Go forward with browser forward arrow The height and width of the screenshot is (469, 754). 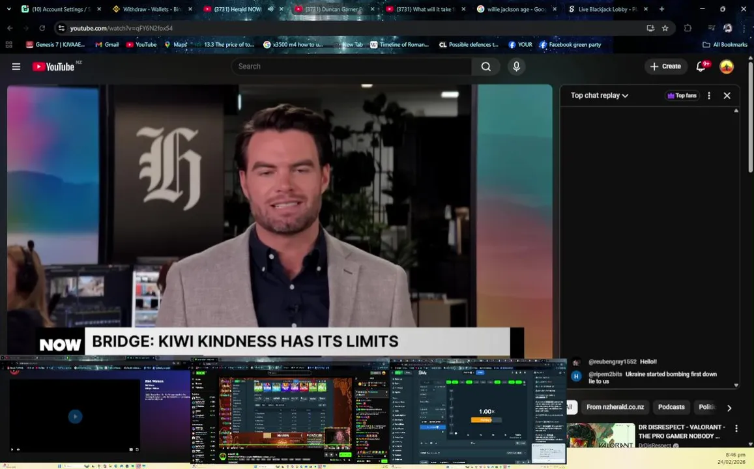click(x=26, y=29)
